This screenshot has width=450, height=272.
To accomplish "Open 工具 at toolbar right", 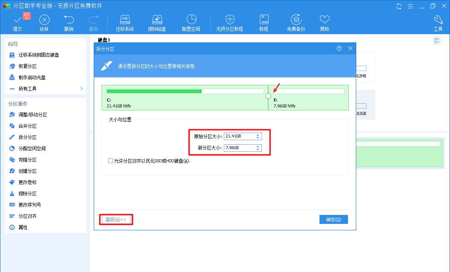I will [x=438, y=23].
